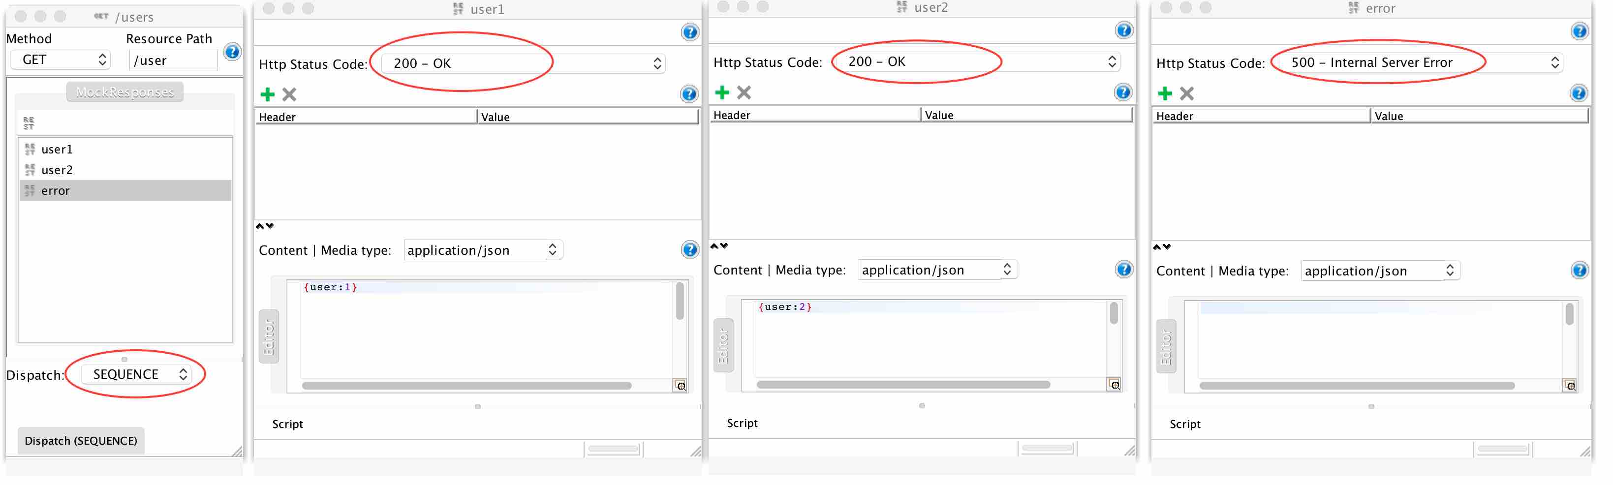Toggle headers panel split arrows in user1

[264, 226]
